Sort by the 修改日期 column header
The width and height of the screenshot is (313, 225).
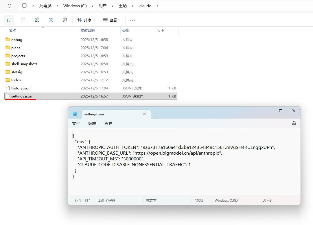click(88, 30)
